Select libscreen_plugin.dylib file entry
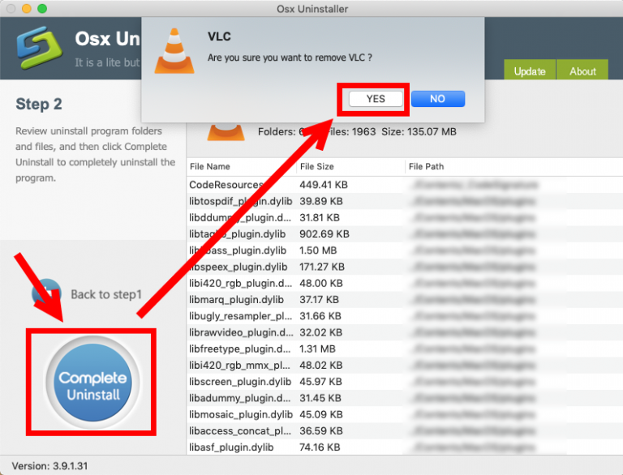The width and height of the screenshot is (623, 475). 240,381
